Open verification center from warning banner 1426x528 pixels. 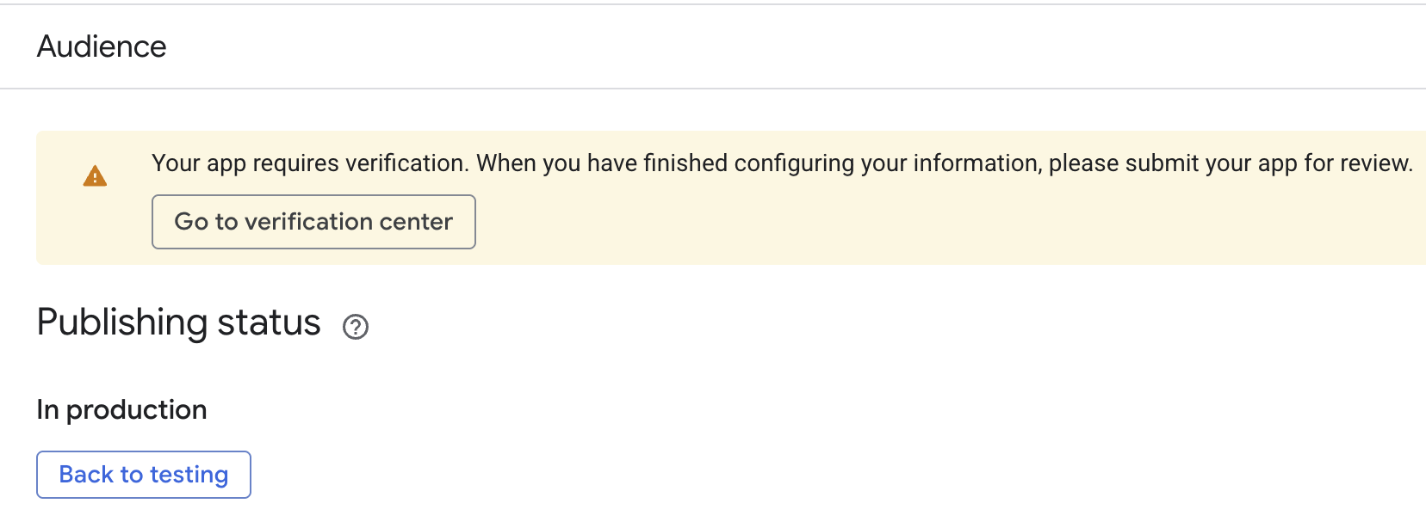[x=313, y=222]
